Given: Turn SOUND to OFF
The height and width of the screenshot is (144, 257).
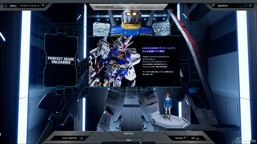Looking at the screenshot, I should pyautogui.click(x=185, y=139).
